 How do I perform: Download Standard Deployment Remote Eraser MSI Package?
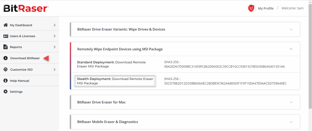pos(112,64)
